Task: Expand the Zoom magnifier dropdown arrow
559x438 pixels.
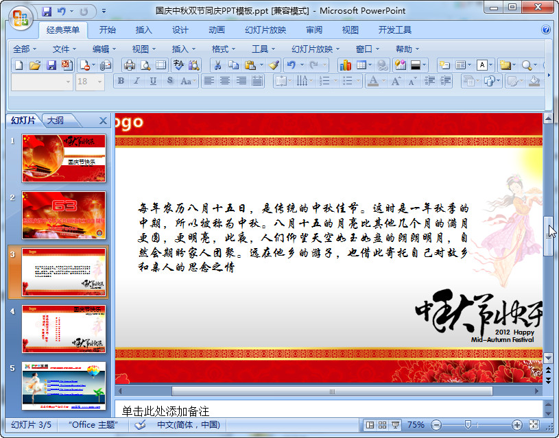Action: (x=535, y=65)
